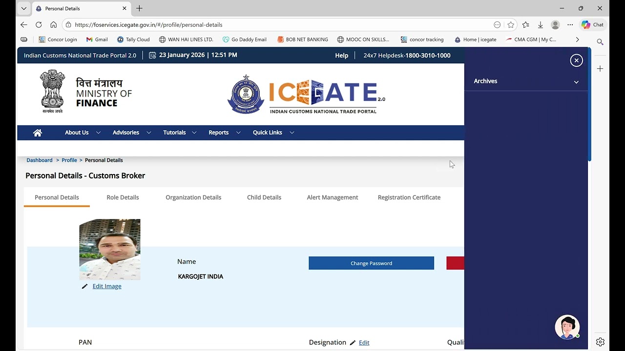Click Edit Image link
The height and width of the screenshot is (351, 625).
tap(107, 287)
